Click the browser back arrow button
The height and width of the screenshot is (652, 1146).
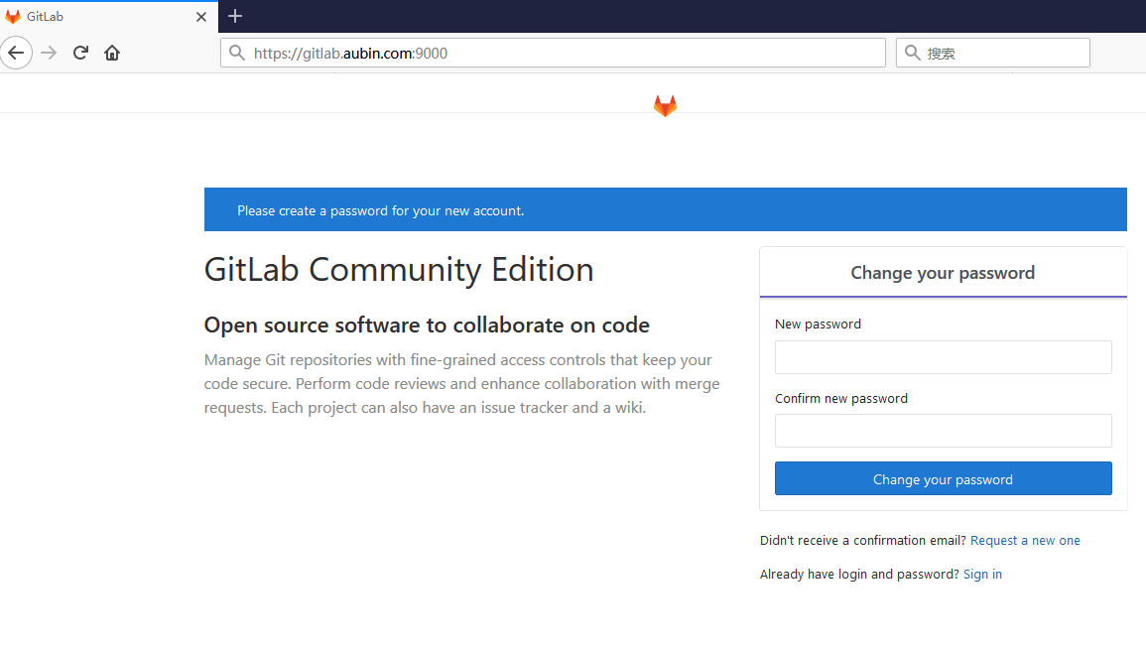[16, 53]
